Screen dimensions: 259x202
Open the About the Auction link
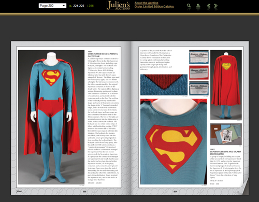(x=146, y=3)
